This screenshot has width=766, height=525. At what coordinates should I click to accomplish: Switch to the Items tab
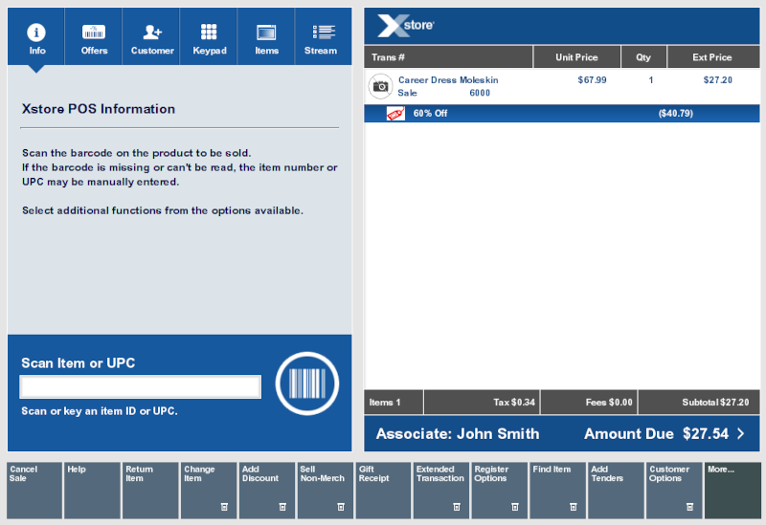click(266, 36)
